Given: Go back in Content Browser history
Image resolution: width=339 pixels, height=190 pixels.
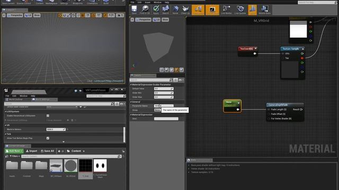Looking at the screenshot, I should click(59, 151).
